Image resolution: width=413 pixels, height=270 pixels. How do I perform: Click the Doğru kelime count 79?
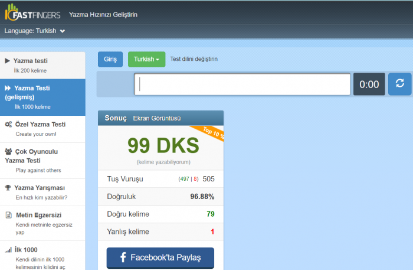[211, 214]
